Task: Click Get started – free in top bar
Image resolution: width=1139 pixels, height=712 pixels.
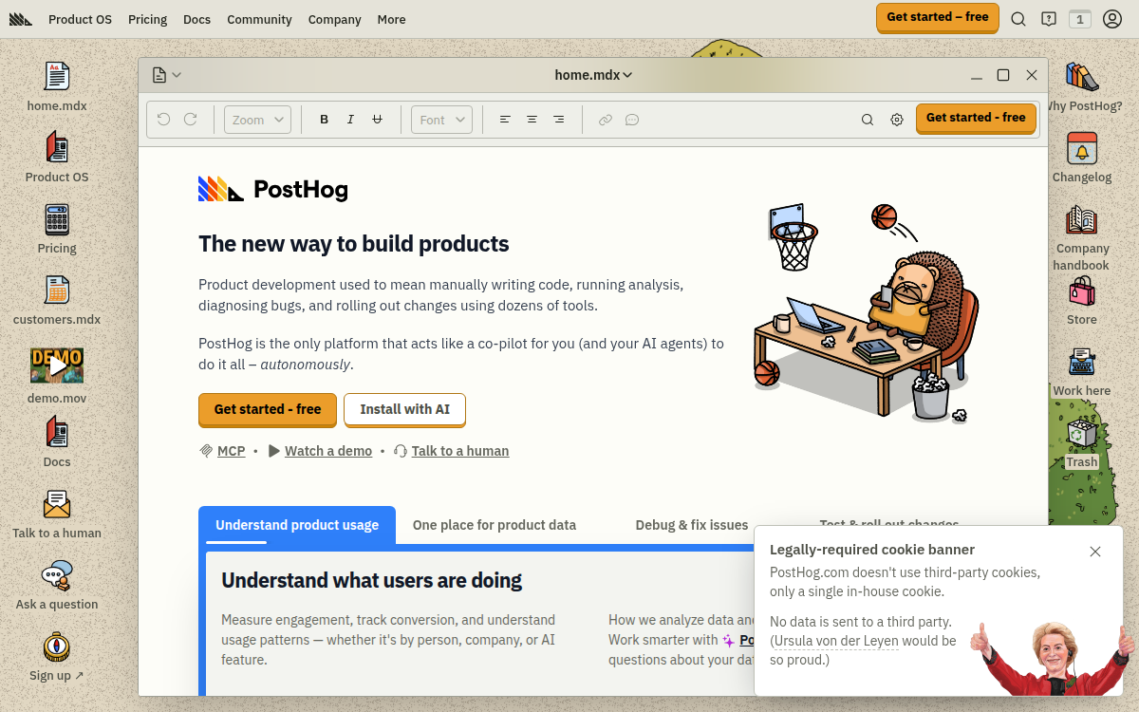Action: tap(938, 17)
